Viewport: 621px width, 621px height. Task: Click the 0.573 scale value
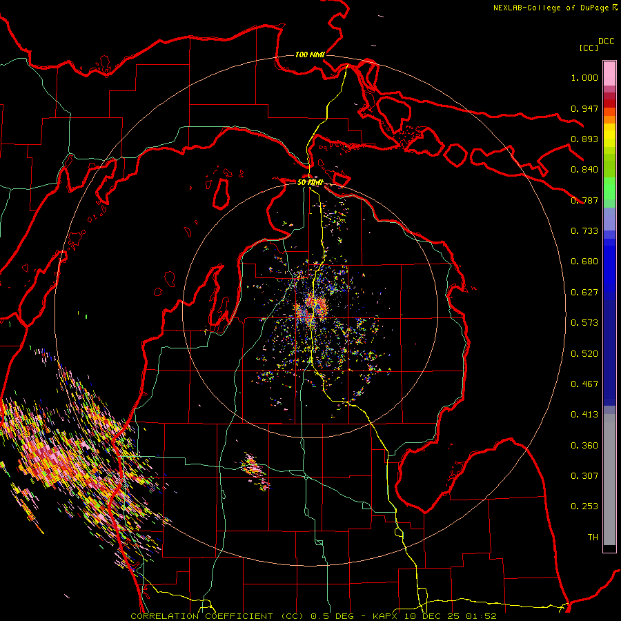584,323
